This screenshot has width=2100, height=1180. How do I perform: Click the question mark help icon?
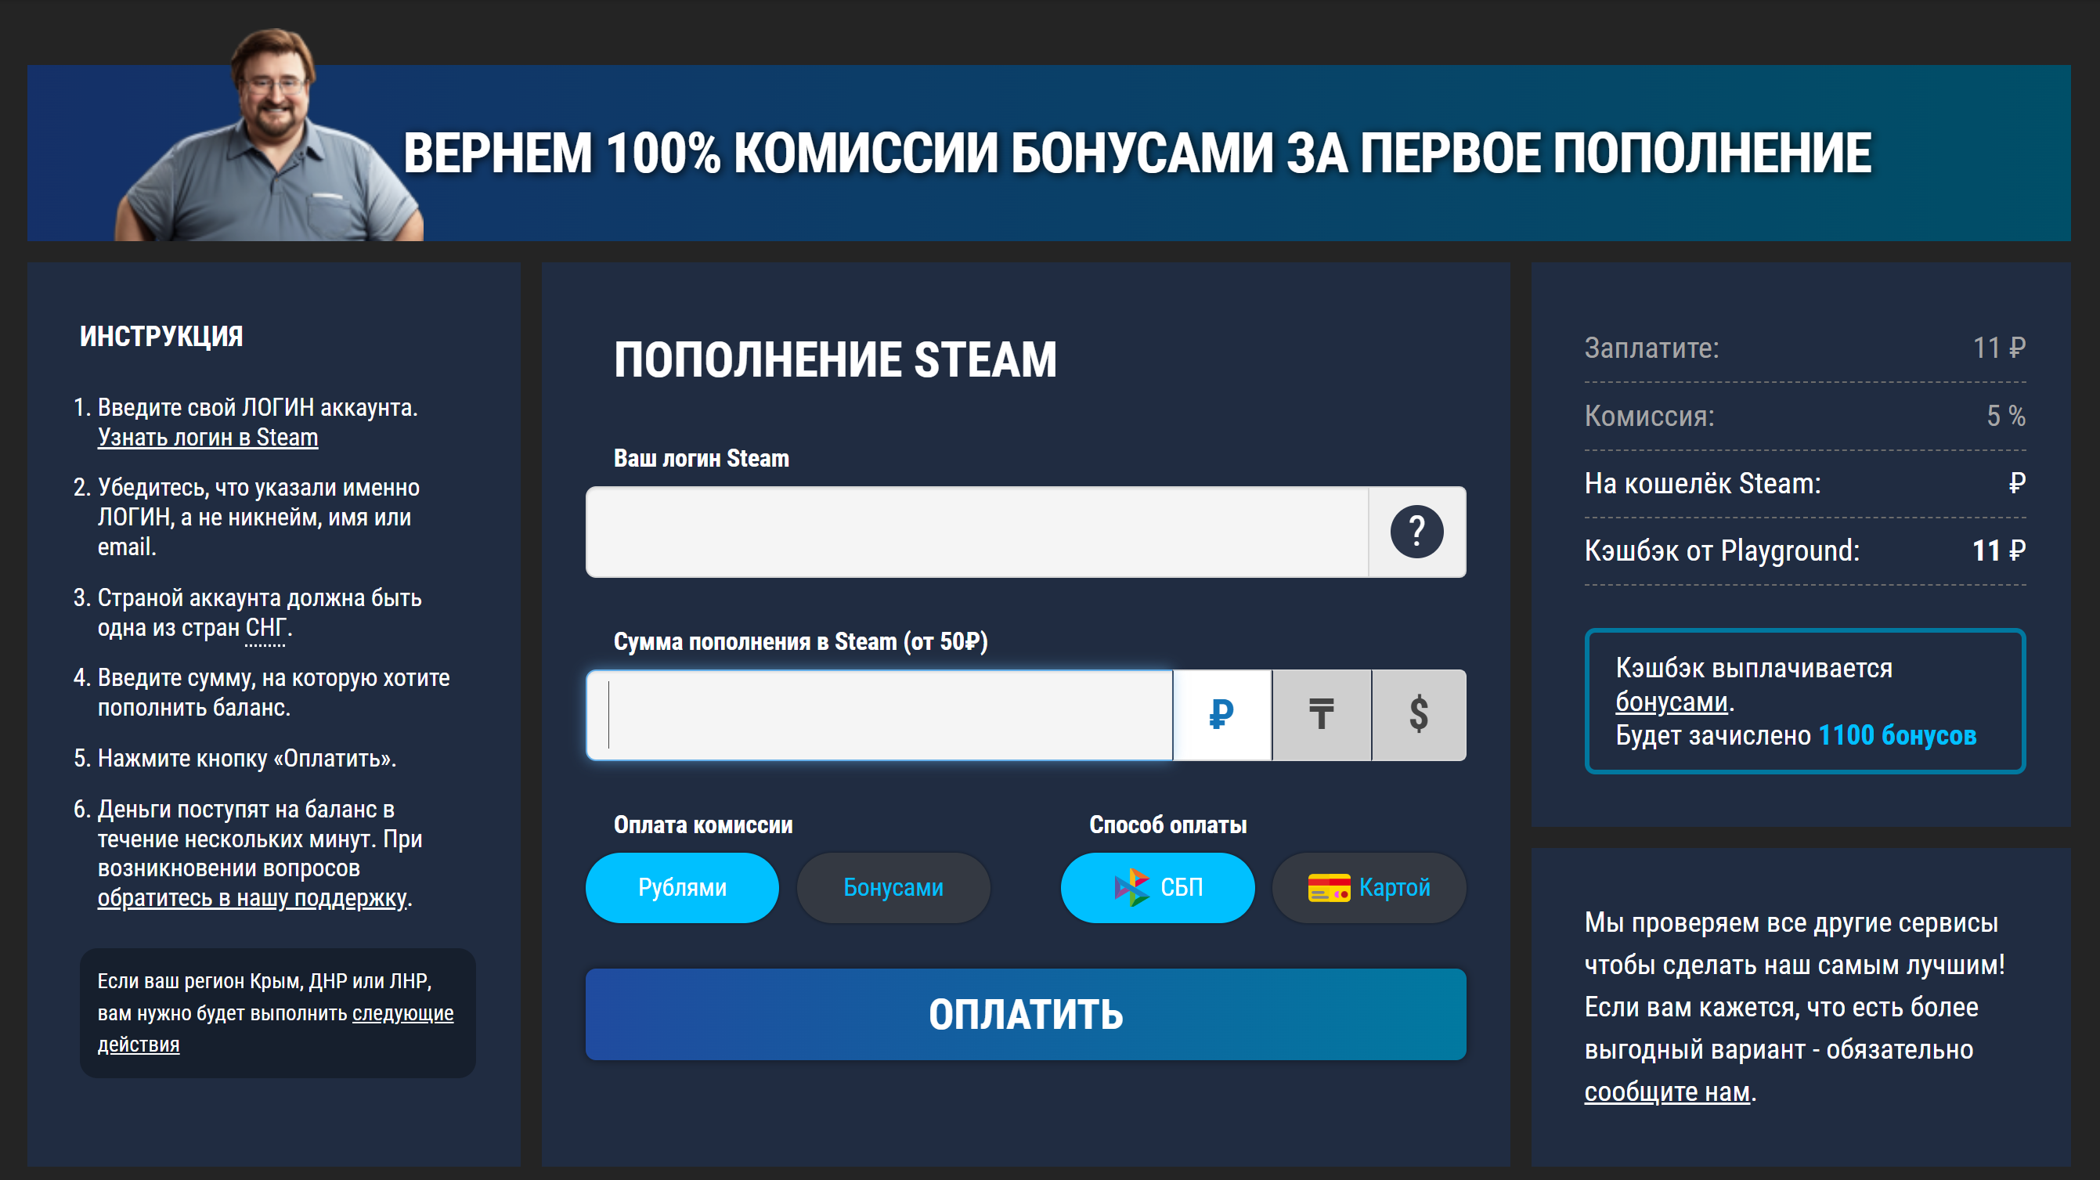(x=1416, y=532)
